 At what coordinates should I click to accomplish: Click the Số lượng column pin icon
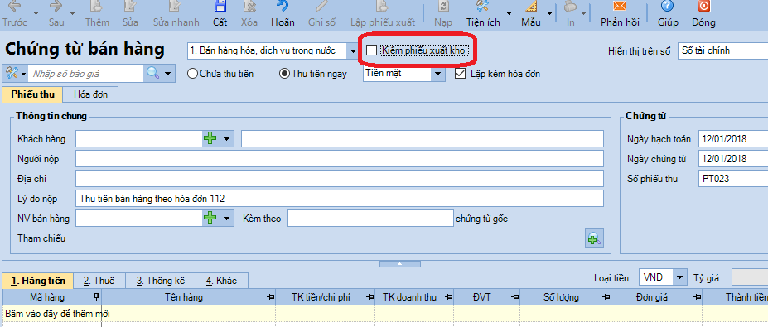click(606, 296)
